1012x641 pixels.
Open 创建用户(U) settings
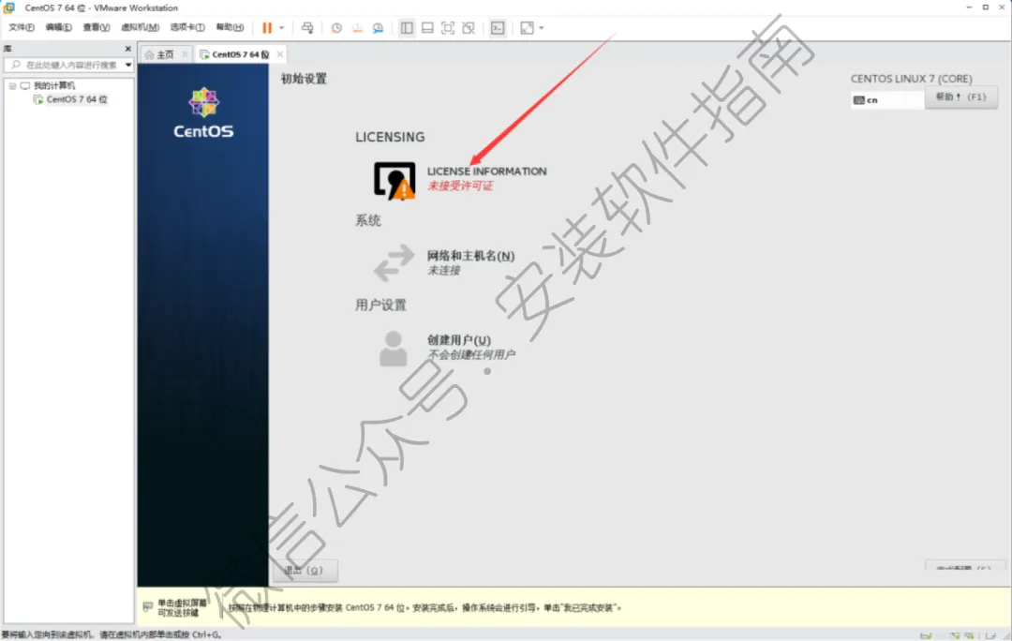point(459,339)
